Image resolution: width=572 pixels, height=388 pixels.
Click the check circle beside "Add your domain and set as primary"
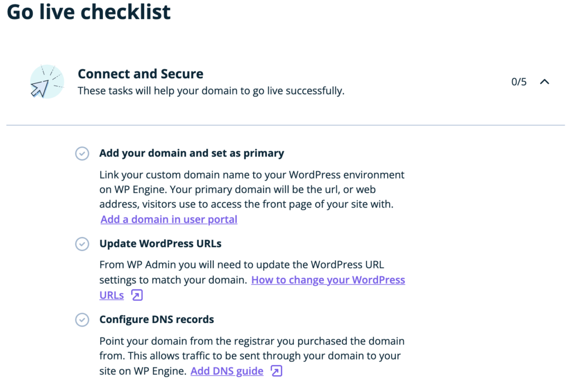coord(82,153)
